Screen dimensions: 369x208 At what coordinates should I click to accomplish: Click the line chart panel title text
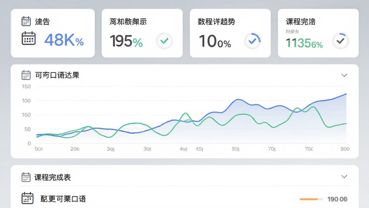tap(57, 75)
